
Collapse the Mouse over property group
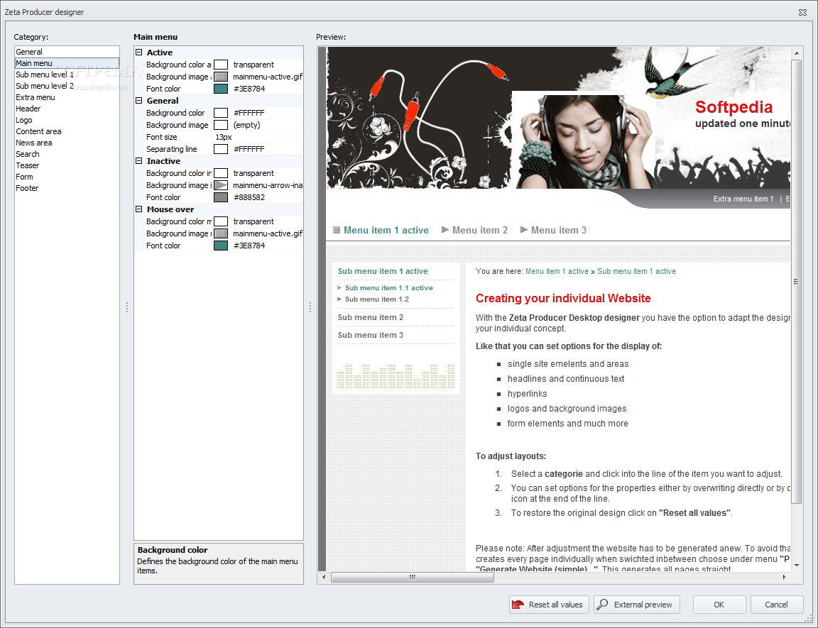(x=138, y=209)
